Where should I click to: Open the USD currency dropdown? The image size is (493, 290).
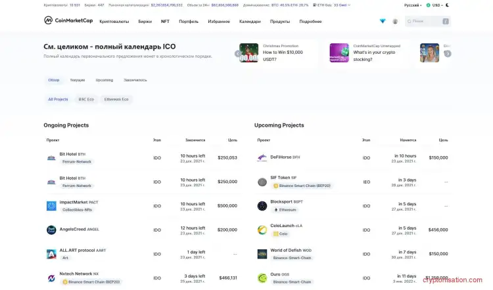[x=434, y=5]
